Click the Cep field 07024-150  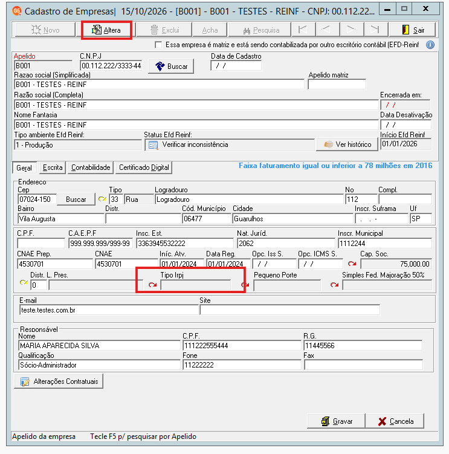37,199
